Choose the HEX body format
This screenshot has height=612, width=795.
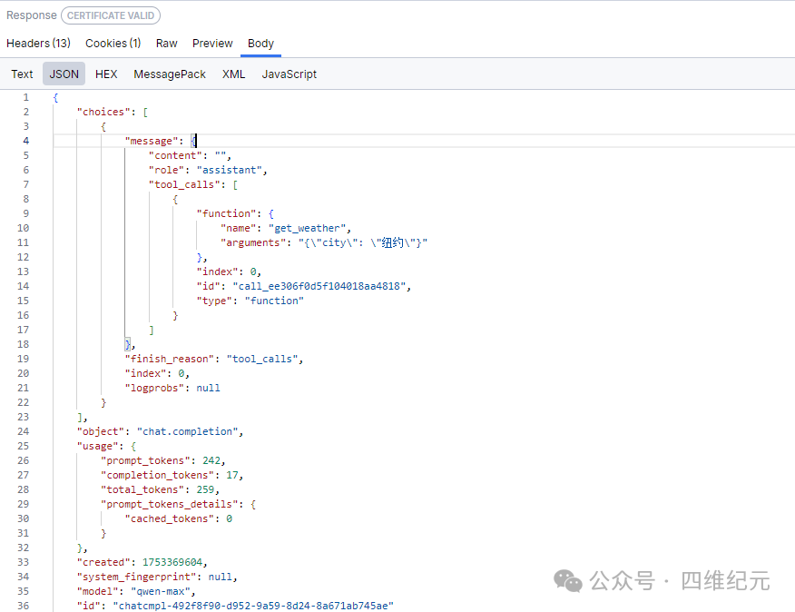[x=106, y=74]
